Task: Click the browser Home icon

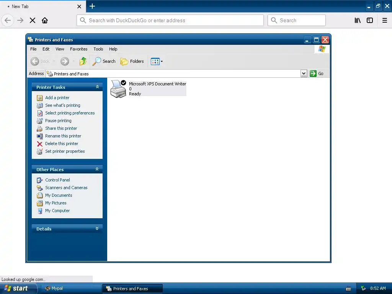Action: pos(45,21)
